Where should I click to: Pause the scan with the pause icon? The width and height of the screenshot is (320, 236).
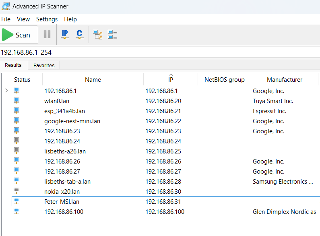tap(47, 34)
